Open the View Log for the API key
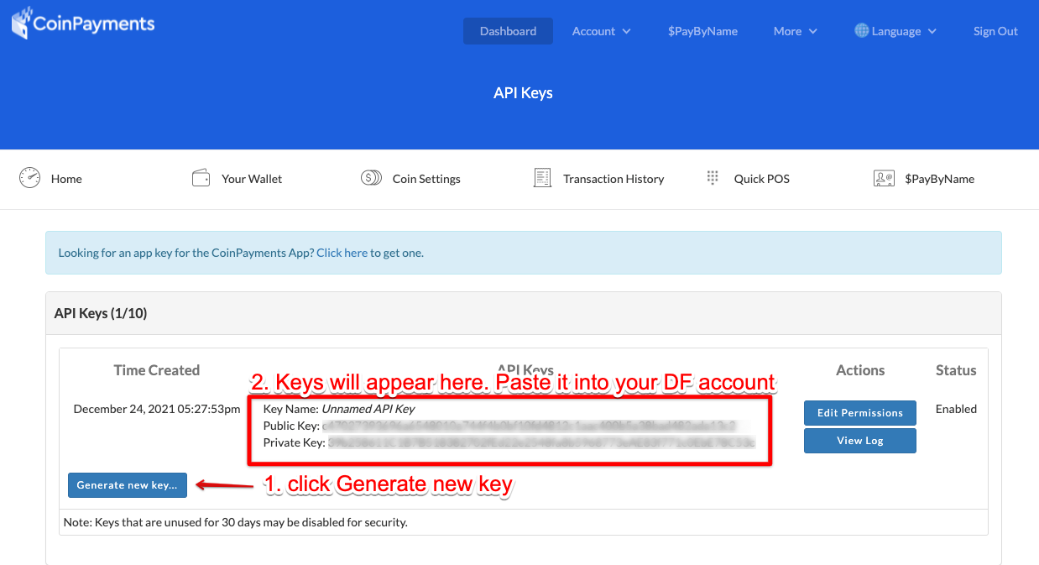The height and width of the screenshot is (565, 1039). (859, 440)
